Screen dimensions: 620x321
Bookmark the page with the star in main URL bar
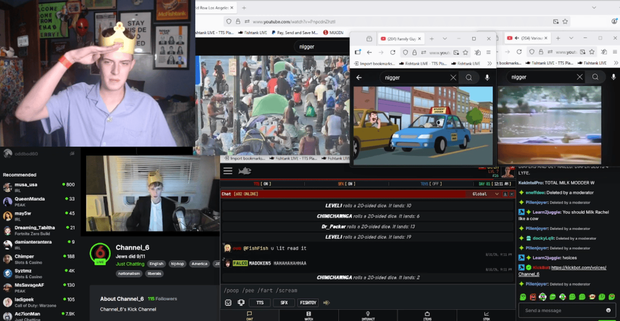(x=565, y=21)
